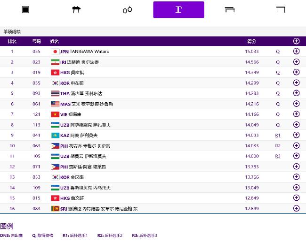
Task: Expand details for UZB rank 11 row
Action: click(296, 156)
